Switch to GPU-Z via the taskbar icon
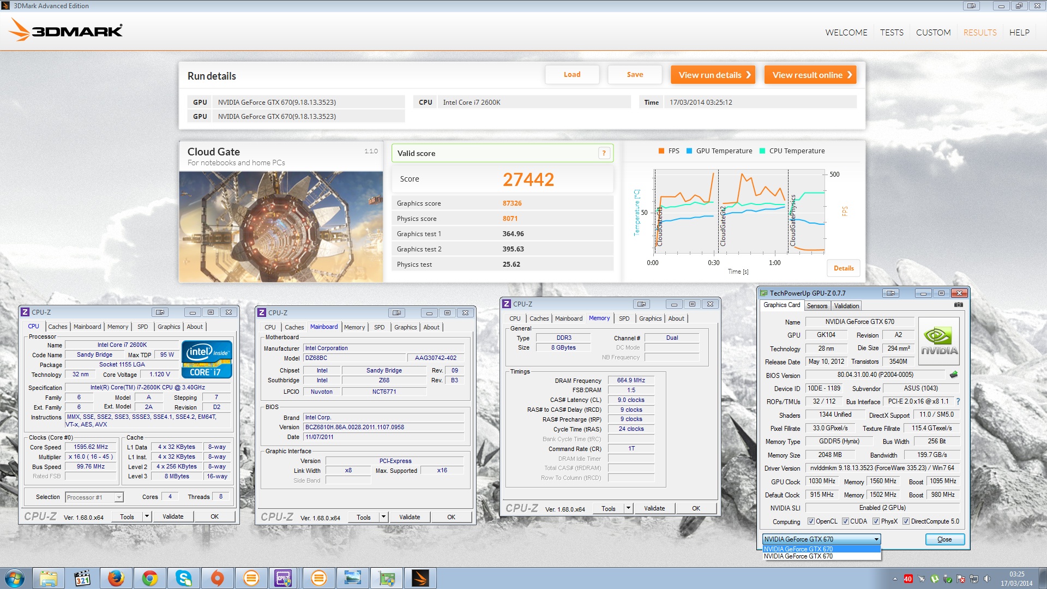Image resolution: width=1047 pixels, height=589 pixels. (x=387, y=578)
